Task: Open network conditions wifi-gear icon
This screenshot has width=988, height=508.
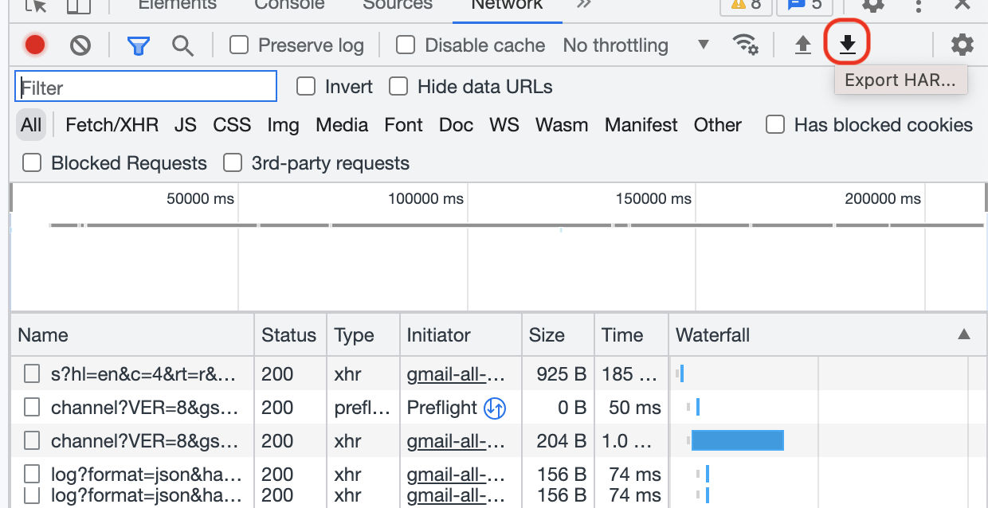Action: click(x=746, y=45)
